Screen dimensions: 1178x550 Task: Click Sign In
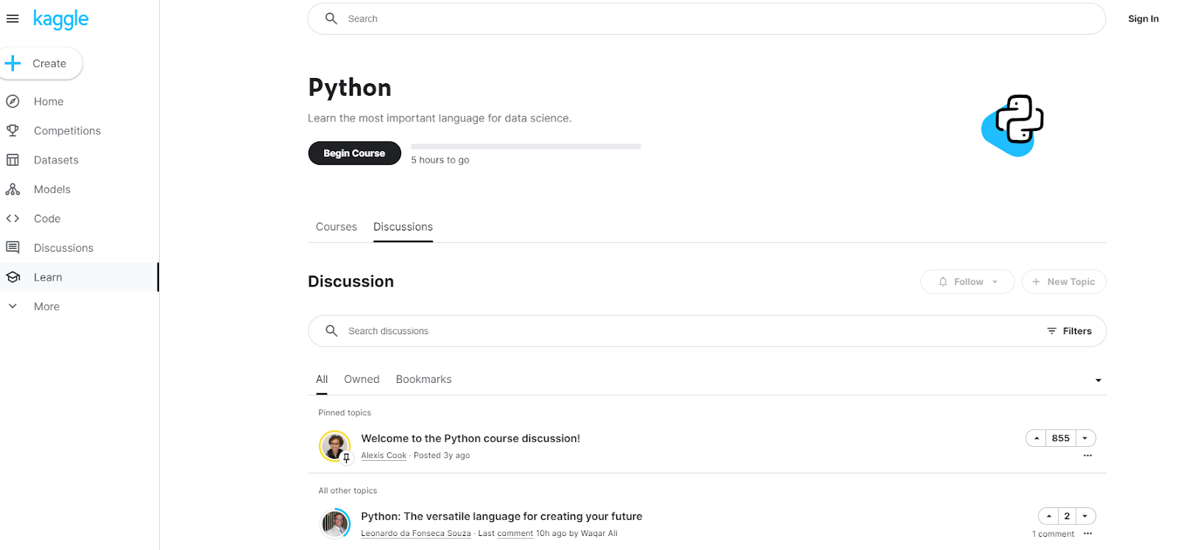coord(1143,19)
